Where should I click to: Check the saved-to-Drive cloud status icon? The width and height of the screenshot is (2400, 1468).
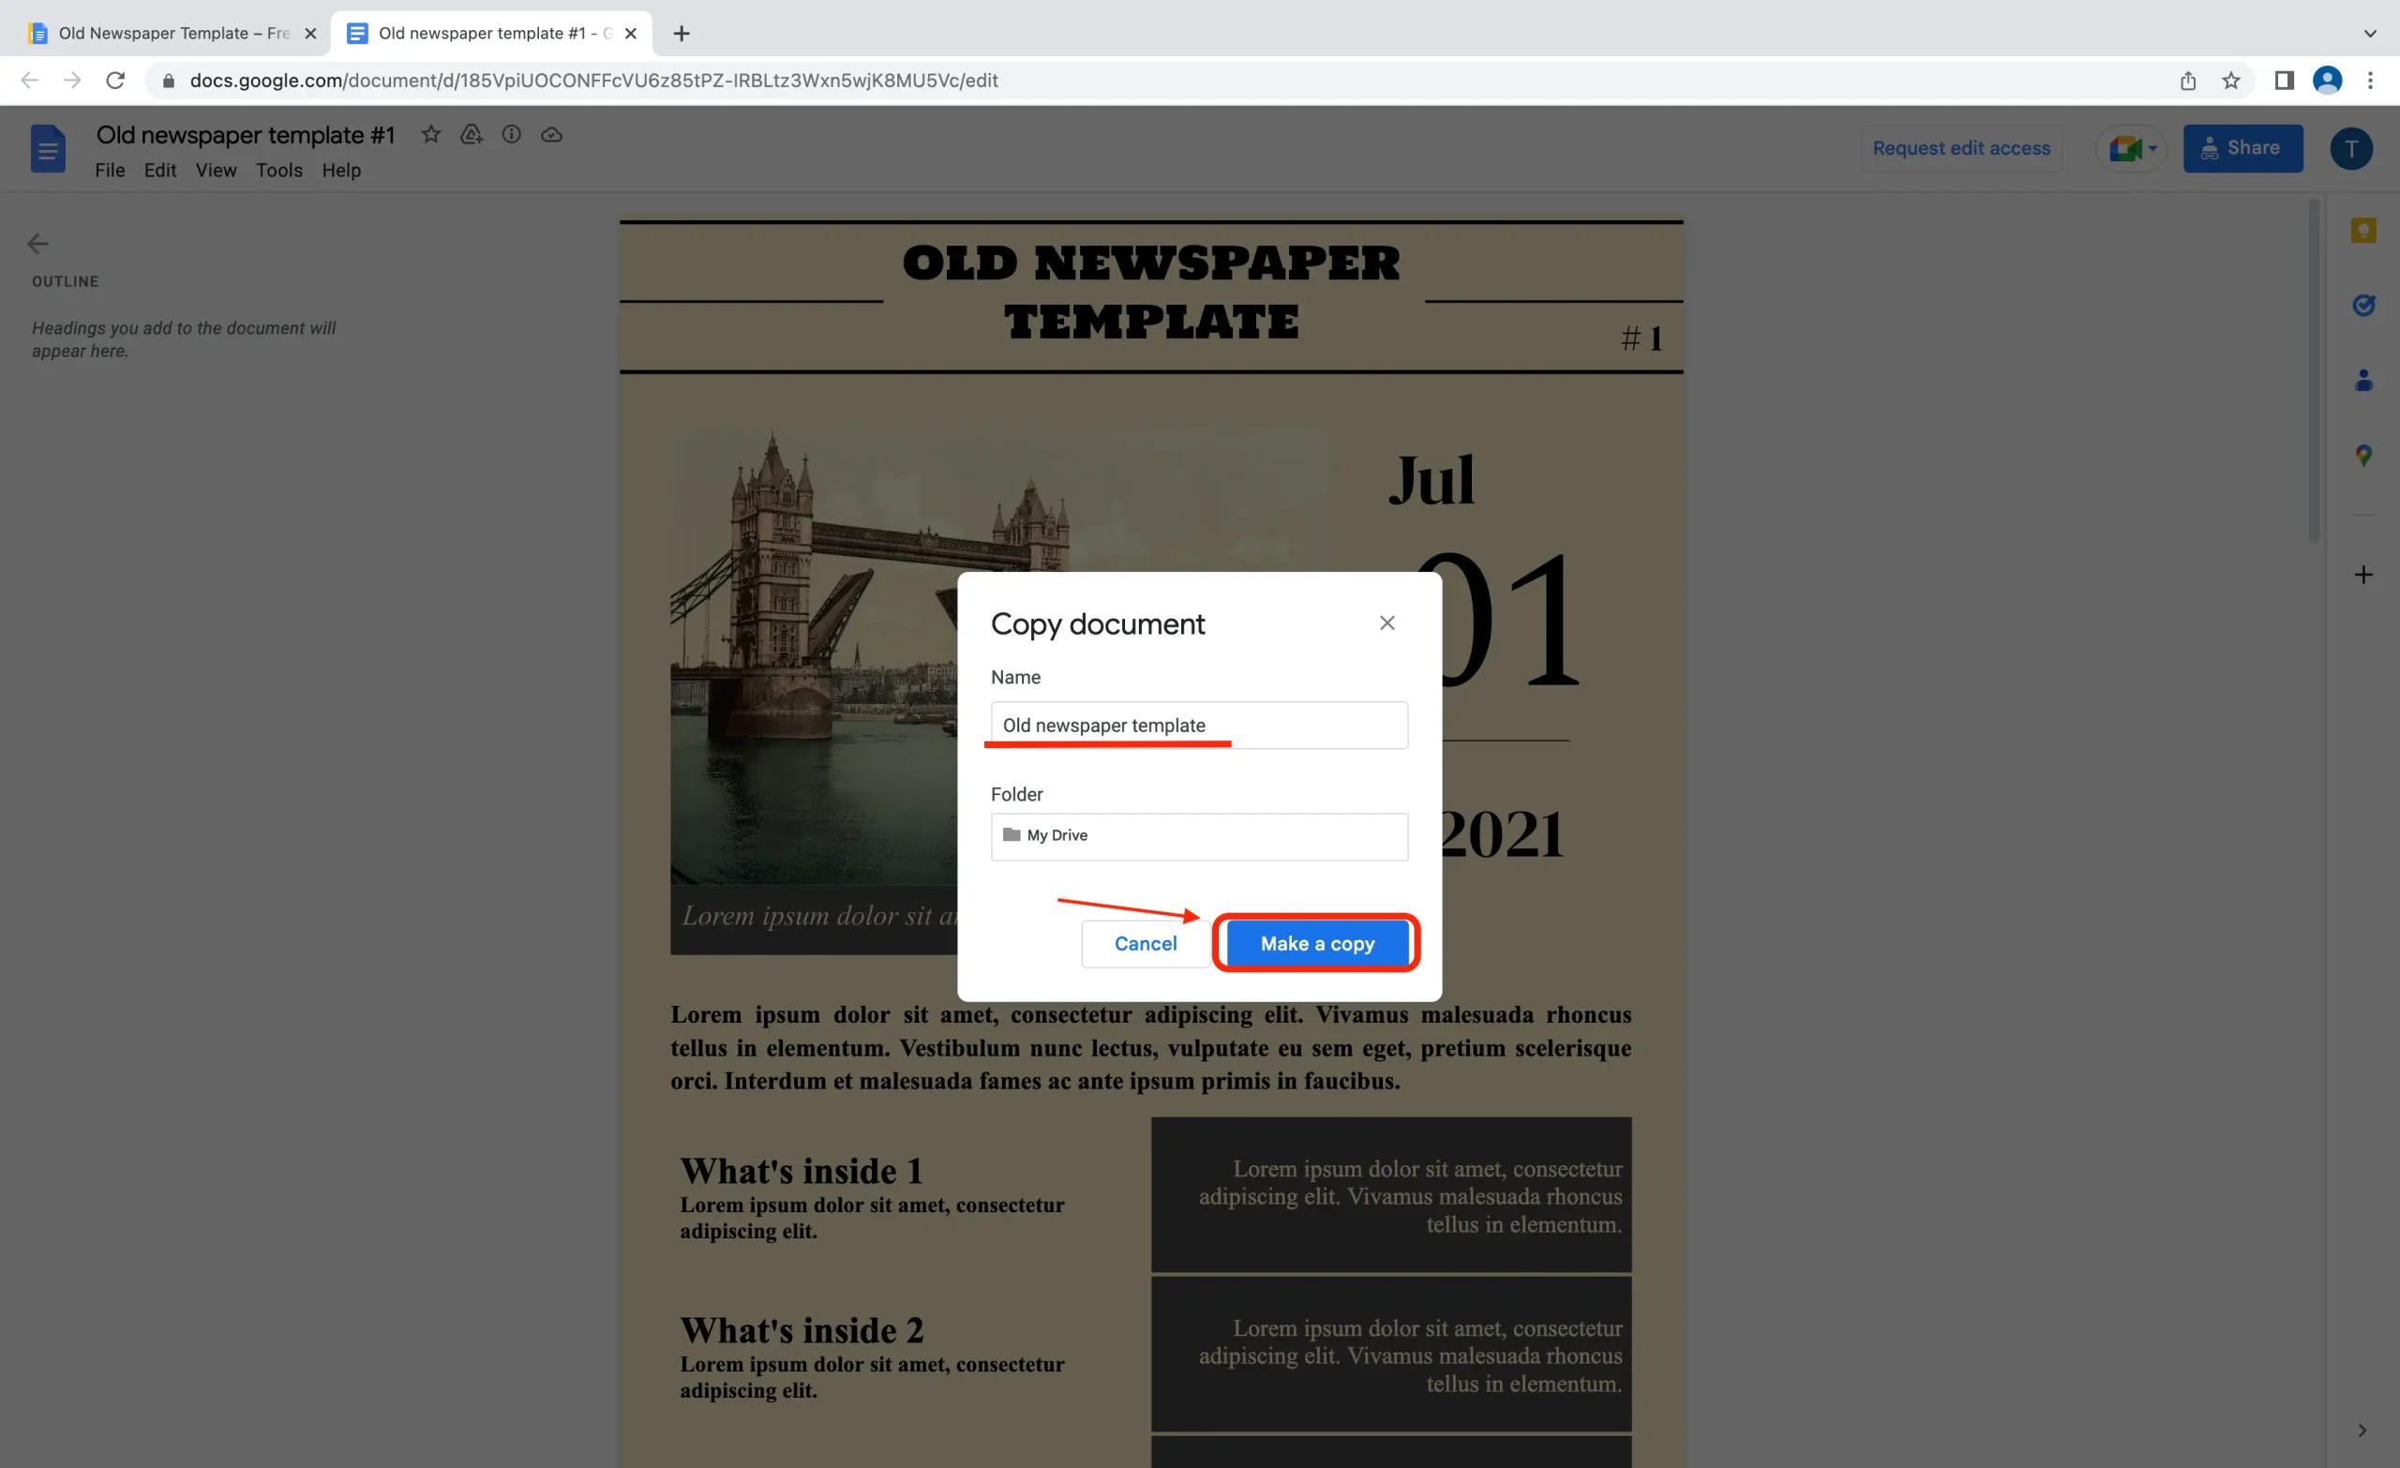point(551,134)
